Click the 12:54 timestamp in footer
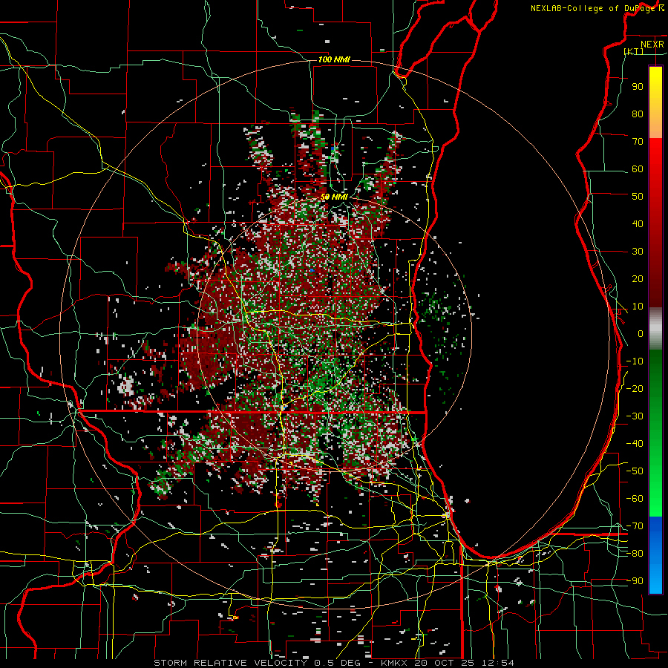The image size is (668, 668). pyautogui.click(x=498, y=663)
